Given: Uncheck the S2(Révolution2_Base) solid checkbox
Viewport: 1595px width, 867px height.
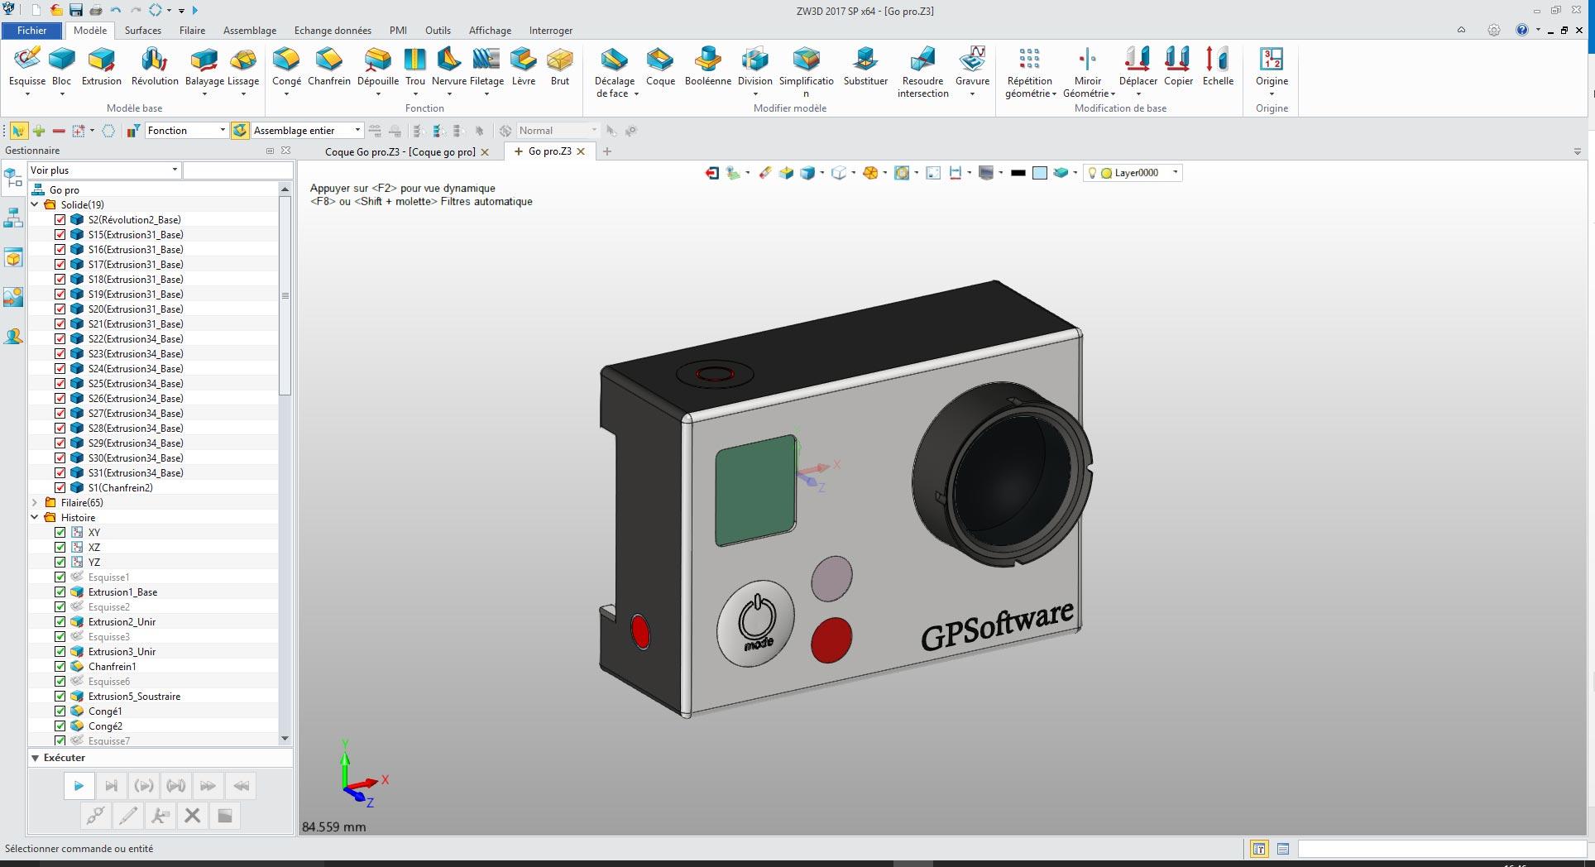Looking at the screenshot, I should [60, 220].
